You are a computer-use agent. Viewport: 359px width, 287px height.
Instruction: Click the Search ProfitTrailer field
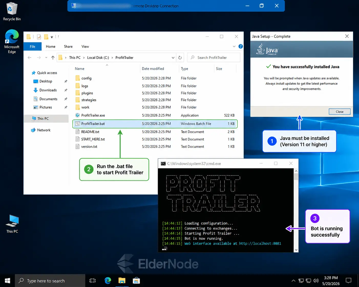click(x=214, y=58)
